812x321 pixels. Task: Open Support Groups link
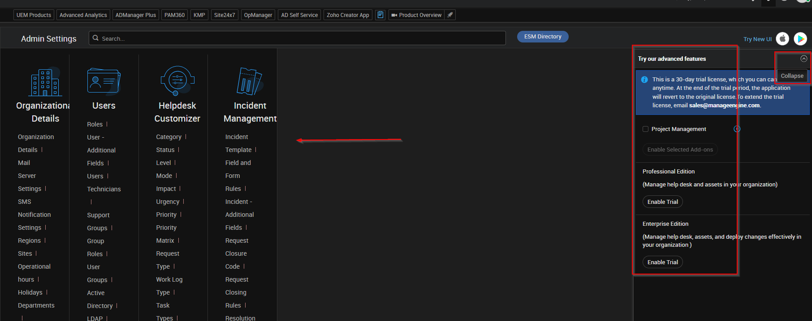pos(98,221)
